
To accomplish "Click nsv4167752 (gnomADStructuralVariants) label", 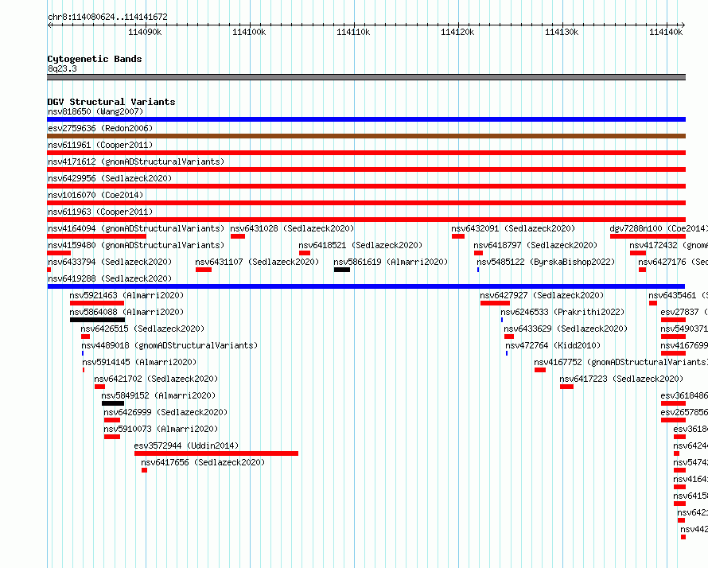I will click(x=620, y=362).
